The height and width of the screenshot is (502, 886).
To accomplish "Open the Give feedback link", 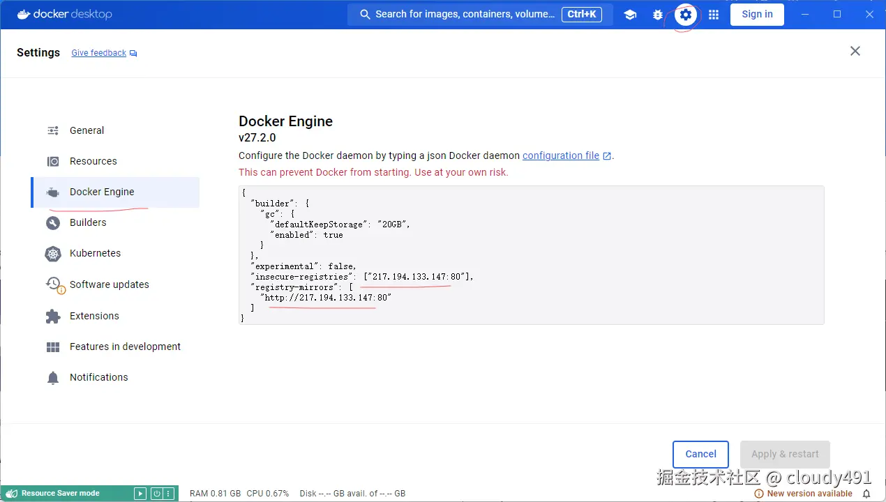I will pos(104,53).
